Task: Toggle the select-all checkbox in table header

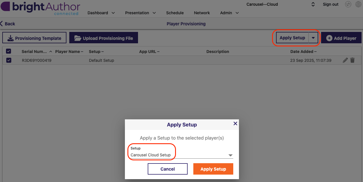Action: click(9, 51)
